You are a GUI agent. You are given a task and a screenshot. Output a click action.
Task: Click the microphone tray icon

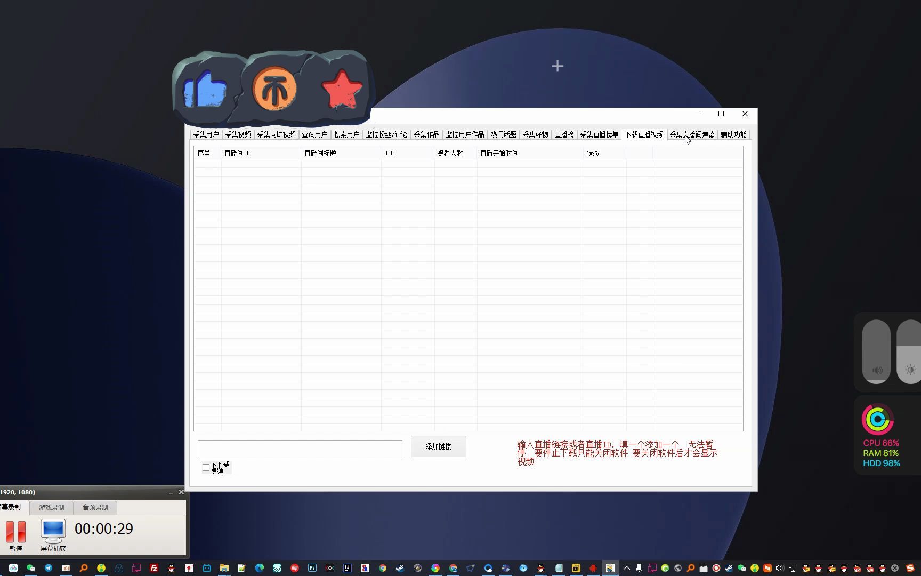pyautogui.click(x=639, y=568)
